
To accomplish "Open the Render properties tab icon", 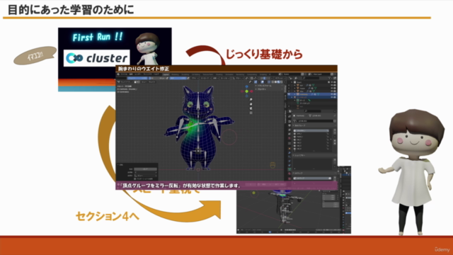I will (289, 121).
